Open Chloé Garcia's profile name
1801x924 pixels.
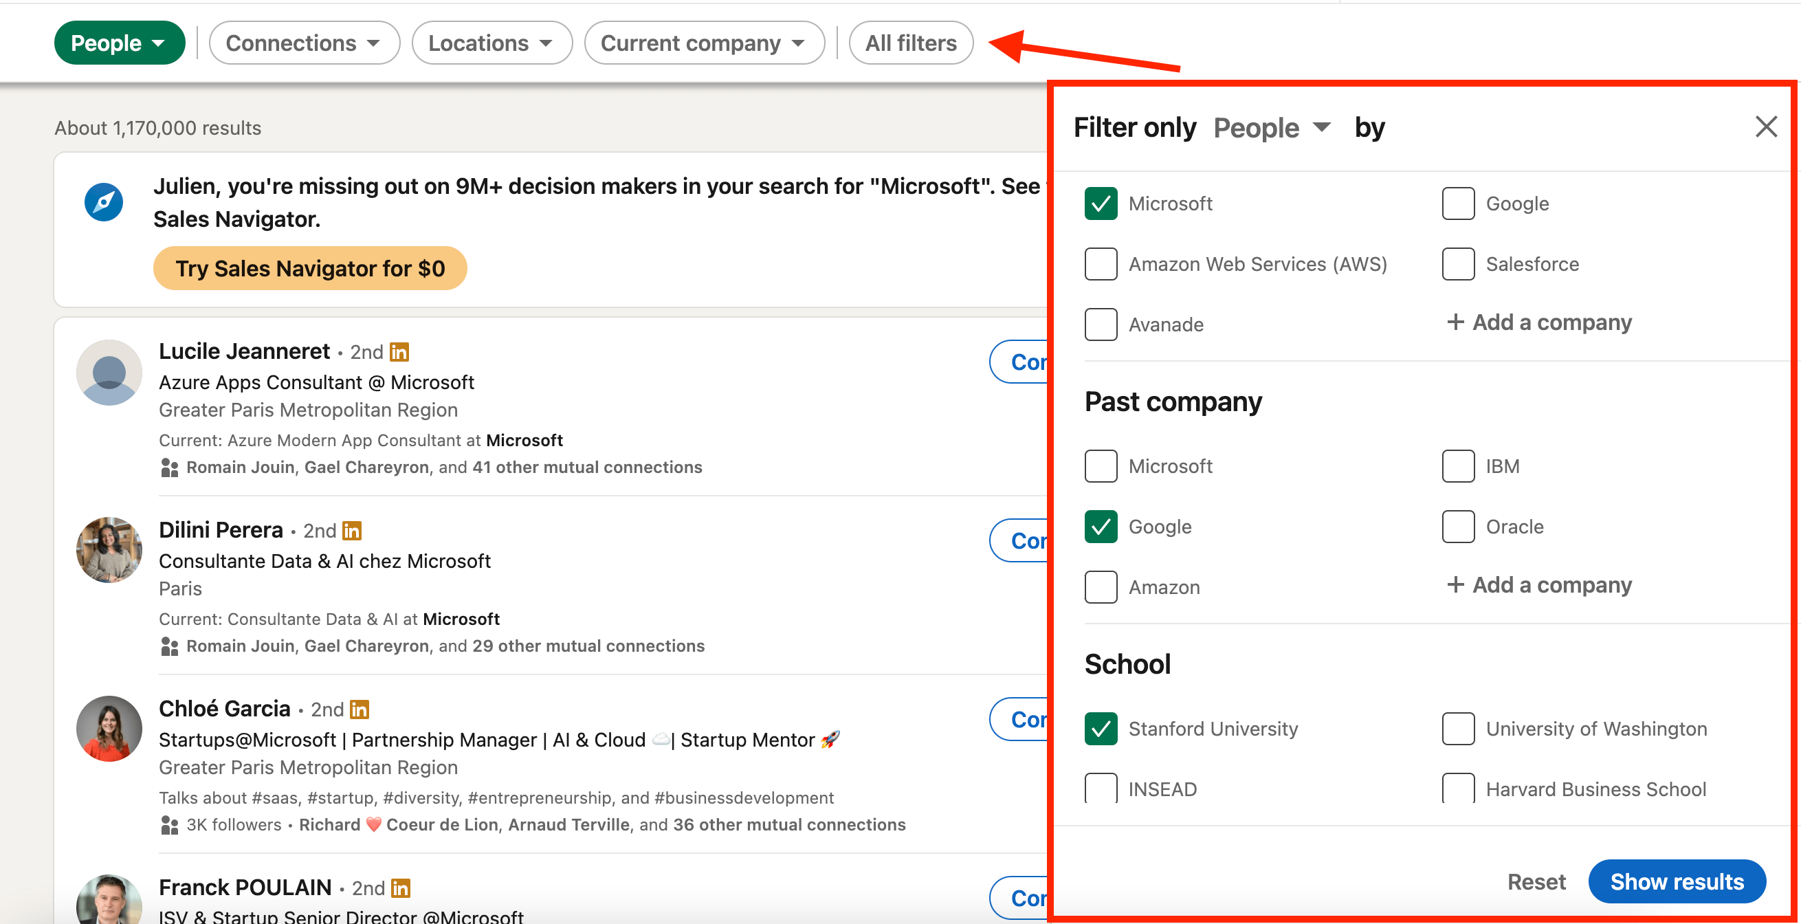pos(224,709)
